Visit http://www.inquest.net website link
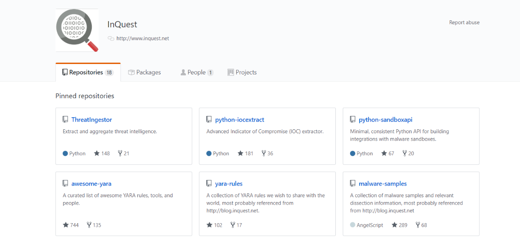520x247 pixels. point(143,38)
